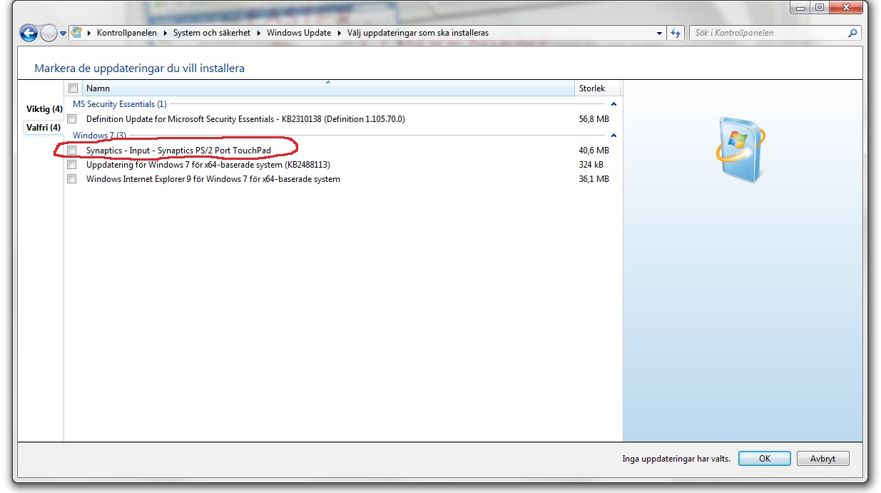Viewport: 881px width, 493px height.
Task: Click the refresh button beside address bar
Action: (x=676, y=33)
